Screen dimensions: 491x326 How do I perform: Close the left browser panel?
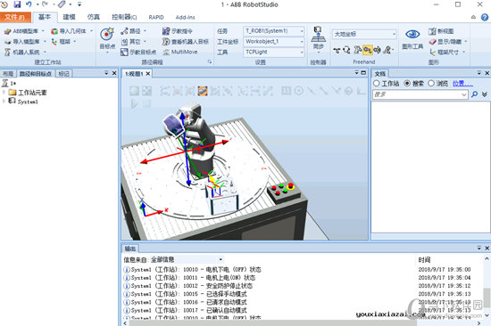pos(114,73)
